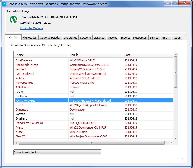This screenshot has height=168, width=193.
Task: Click the vertical scrollbar thumb
Action: click(176, 72)
